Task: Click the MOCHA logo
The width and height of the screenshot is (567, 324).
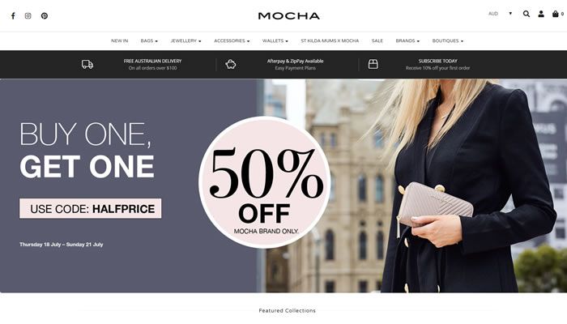Action: point(288,16)
